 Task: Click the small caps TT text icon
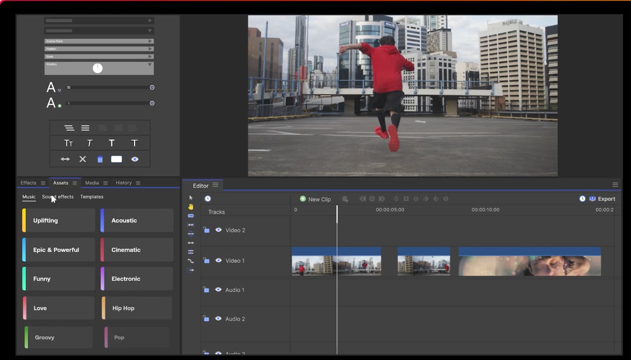[68, 143]
